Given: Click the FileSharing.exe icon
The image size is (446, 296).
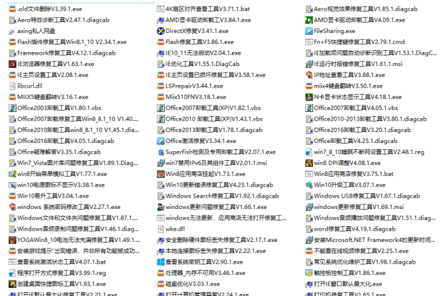Looking at the screenshot, I should point(309,30).
